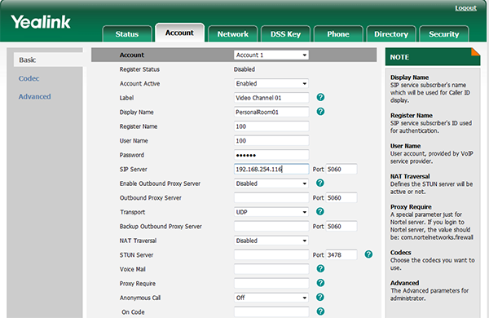Click the Logout link
This screenshot has height=318, width=489.
pyautogui.click(x=465, y=8)
